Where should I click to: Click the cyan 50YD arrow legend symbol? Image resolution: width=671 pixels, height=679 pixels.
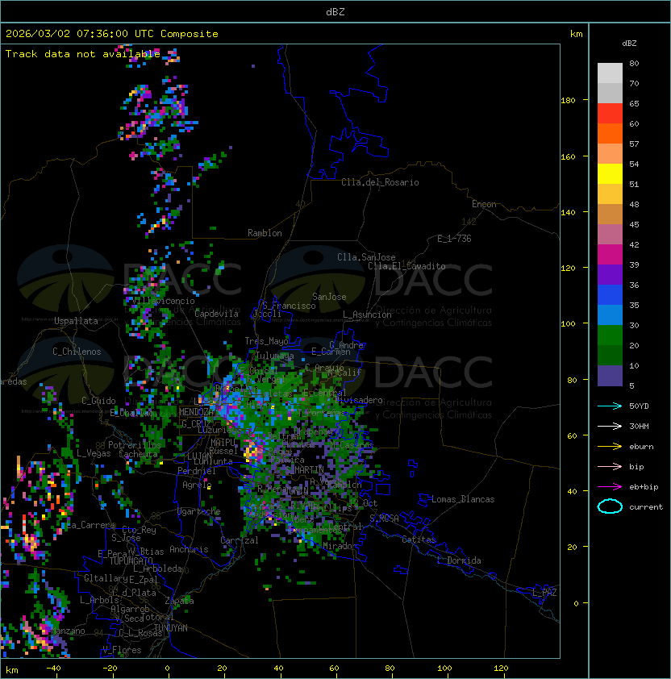point(610,406)
